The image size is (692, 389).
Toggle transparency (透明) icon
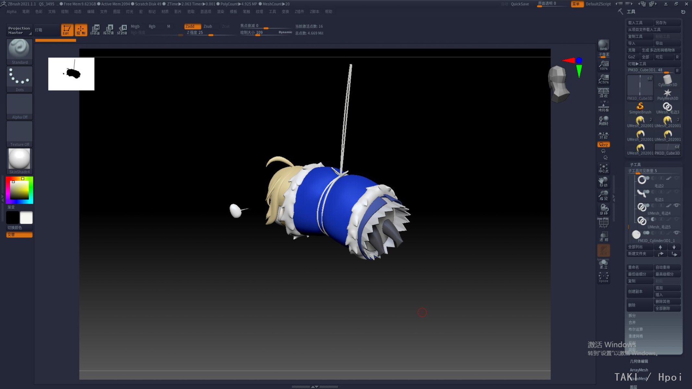pyautogui.click(x=603, y=237)
